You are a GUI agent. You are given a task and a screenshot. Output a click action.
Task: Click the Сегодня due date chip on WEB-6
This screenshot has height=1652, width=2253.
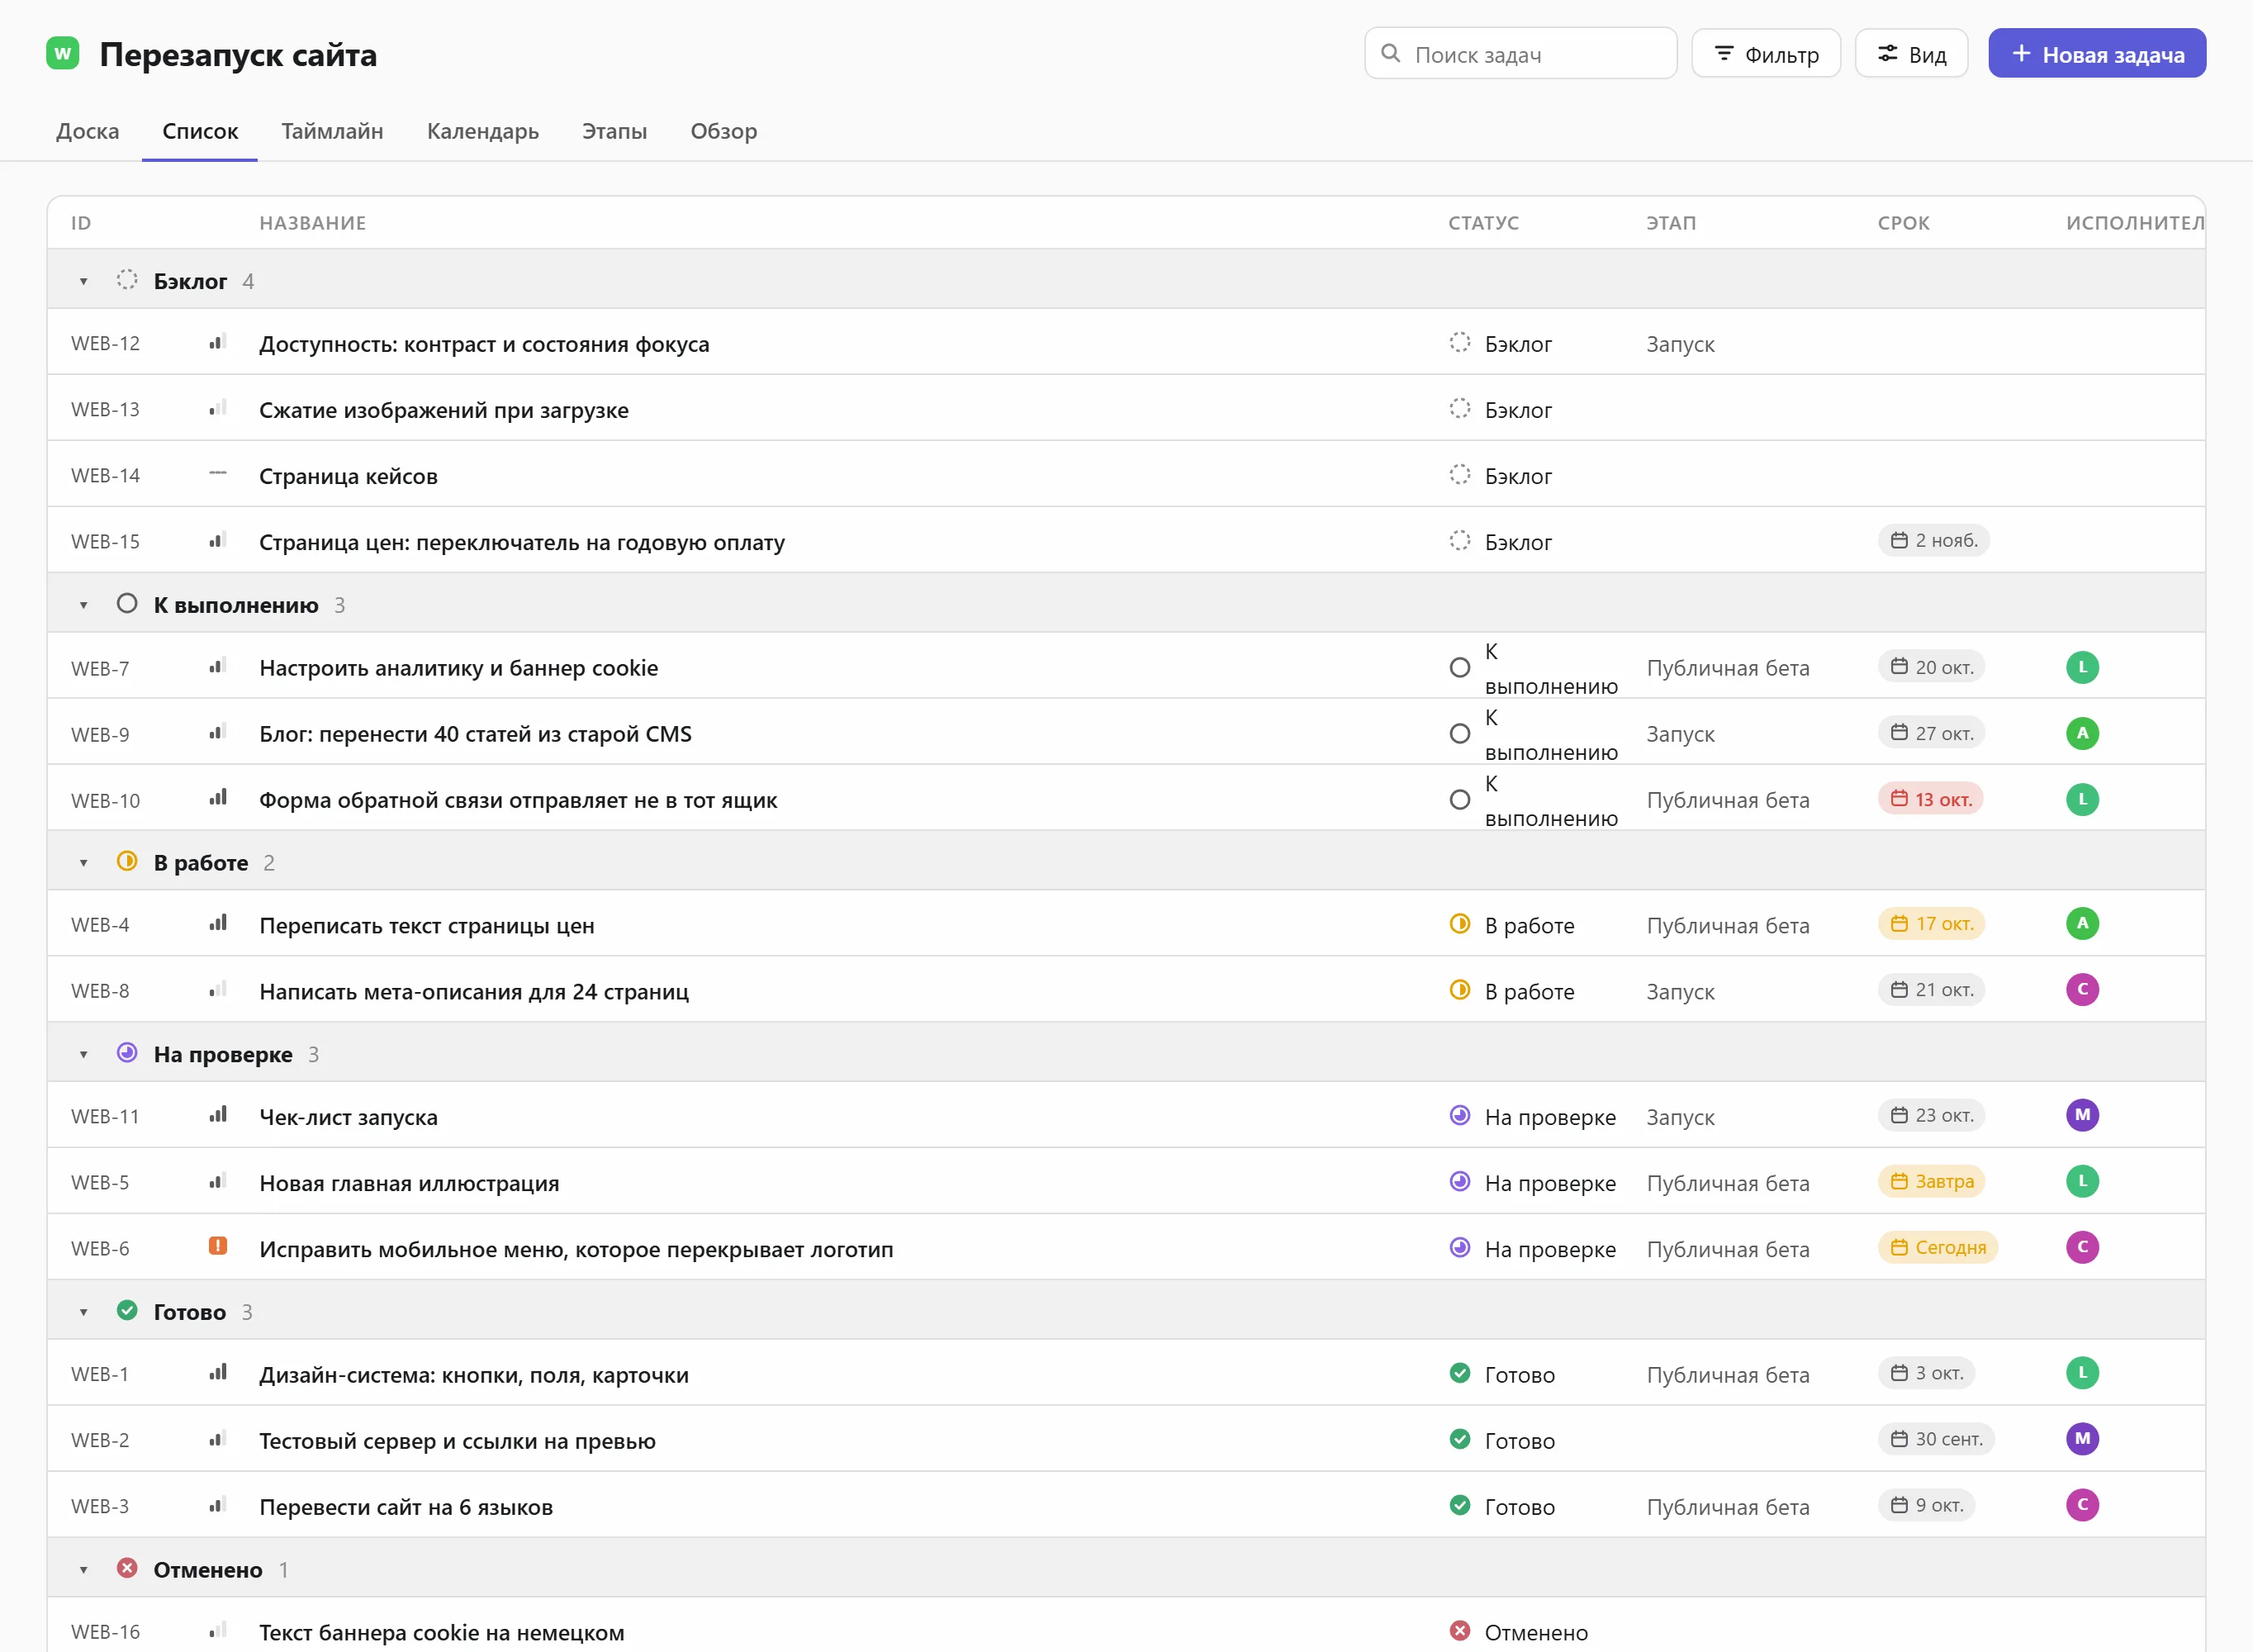pyautogui.click(x=1938, y=1247)
